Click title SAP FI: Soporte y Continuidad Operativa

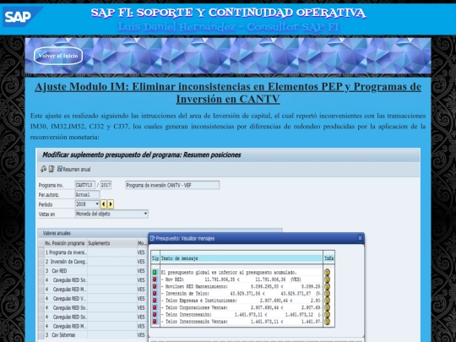click(228, 13)
